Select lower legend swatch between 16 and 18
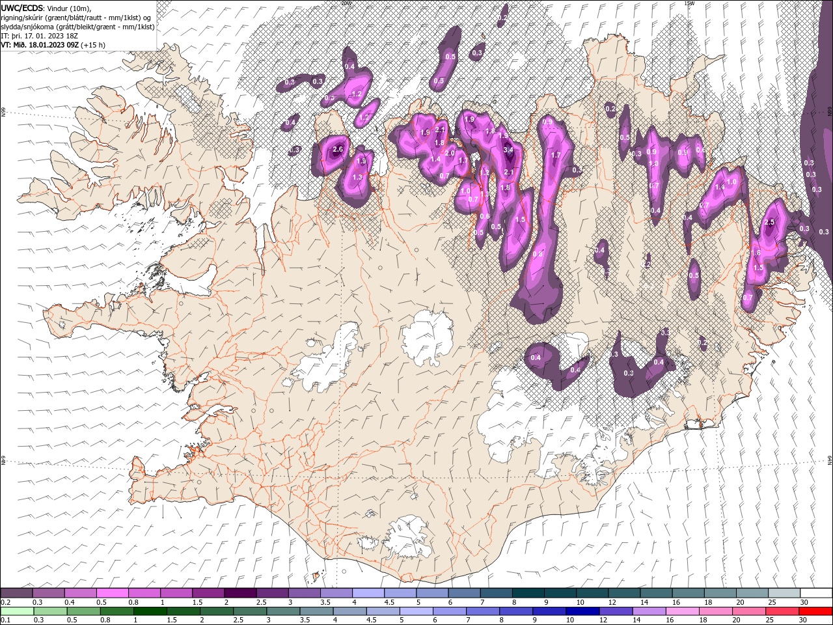Viewport: 833px width, 625px height. [683, 611]
